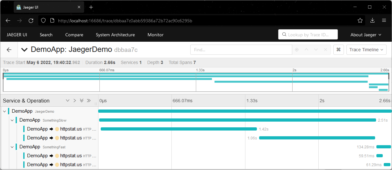Click the trace ID dbbaa7c text
This screenshot has width=392, height=170.
126,50
